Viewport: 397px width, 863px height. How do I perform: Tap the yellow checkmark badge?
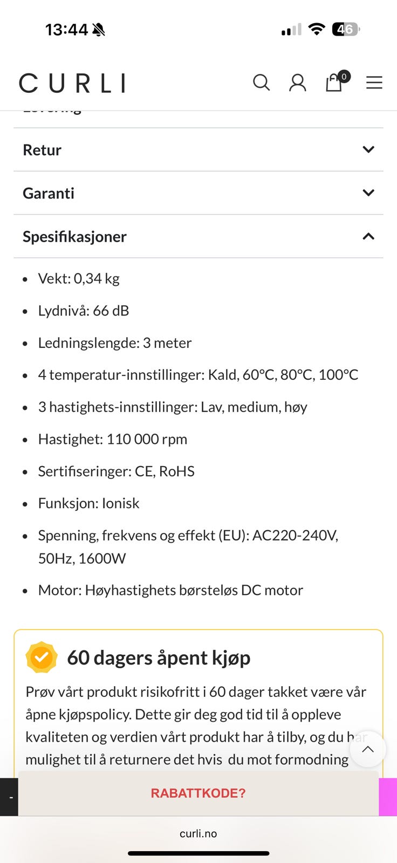pyautogui.click(x=42, y=657)
